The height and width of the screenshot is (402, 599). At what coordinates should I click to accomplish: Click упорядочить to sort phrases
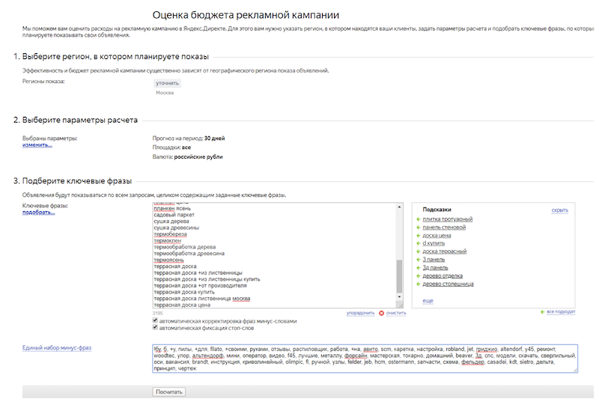coord(360,313)
